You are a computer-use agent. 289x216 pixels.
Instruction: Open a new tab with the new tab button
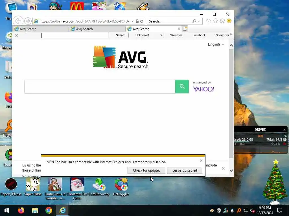[x=185, y=29]
